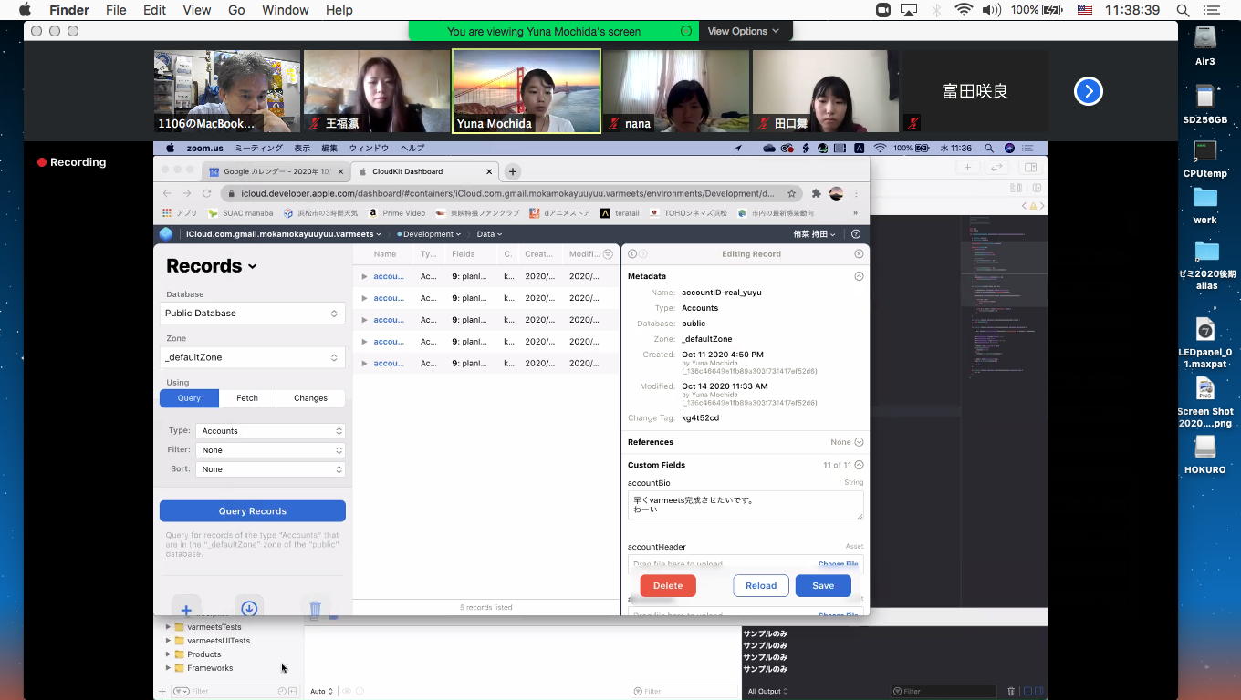1241x700 pixels.
Task: Open the Public Database dropdown
Action: point(252,314)
